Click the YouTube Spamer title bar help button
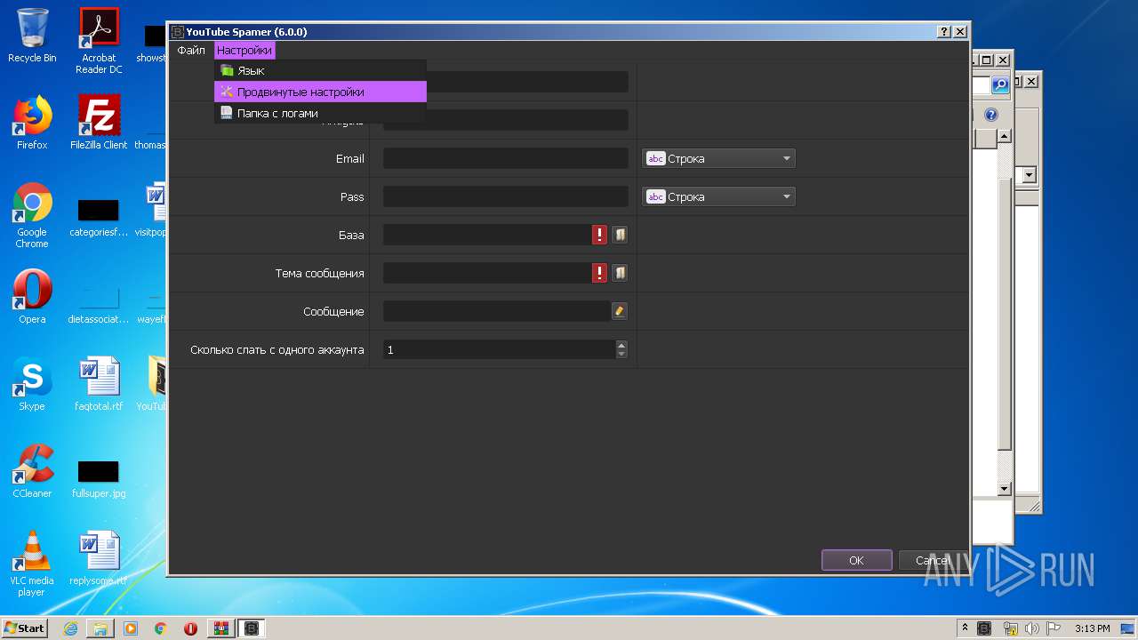Screen dimensions: 1138x640 [x=944, y=32]
